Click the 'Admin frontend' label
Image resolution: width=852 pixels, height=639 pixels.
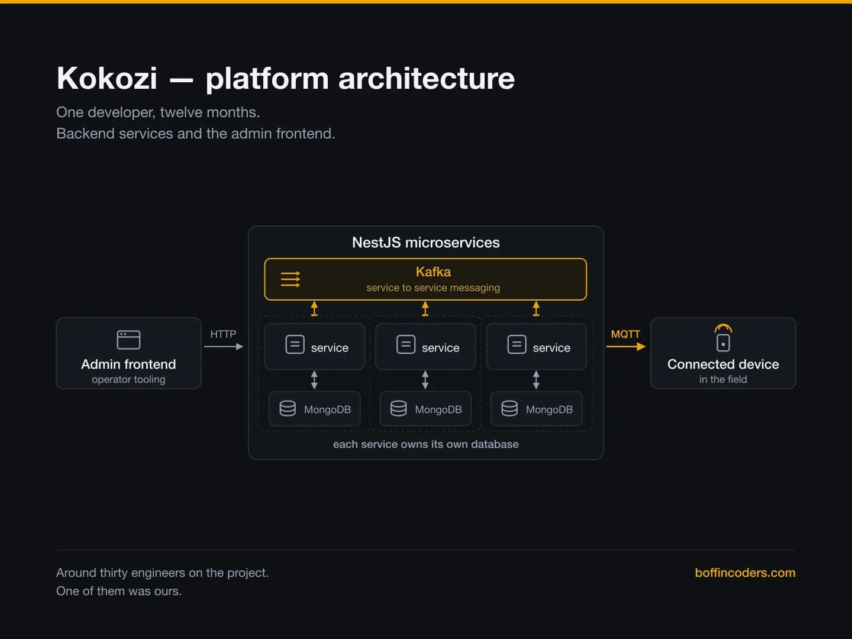coord(128,364)
